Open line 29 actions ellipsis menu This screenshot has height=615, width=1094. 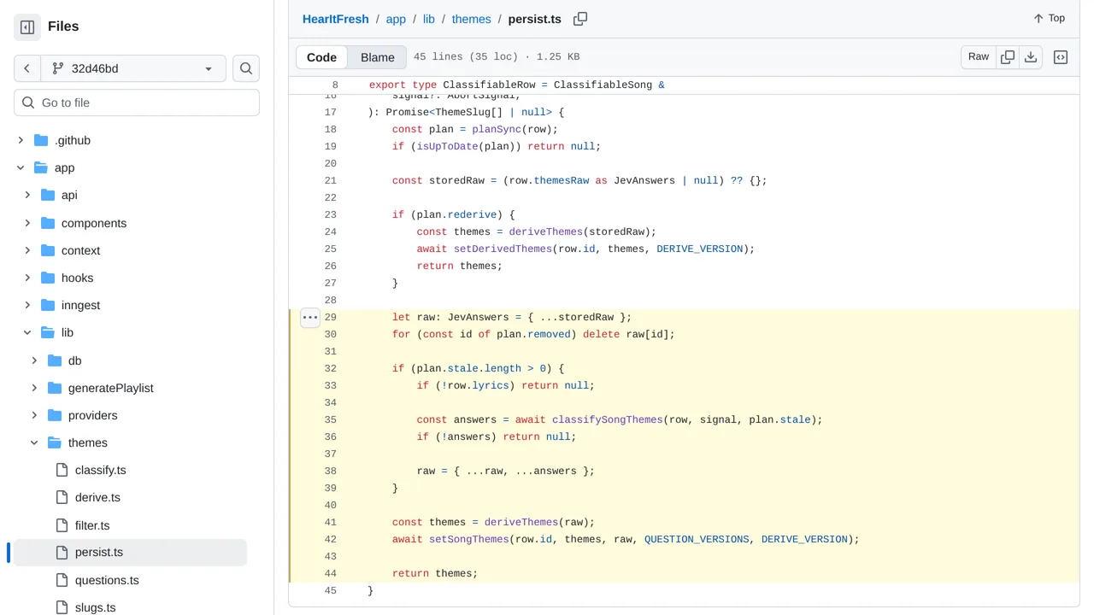[310, 318]
